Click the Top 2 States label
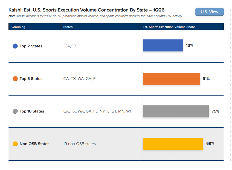 click(x=31, y=46)
